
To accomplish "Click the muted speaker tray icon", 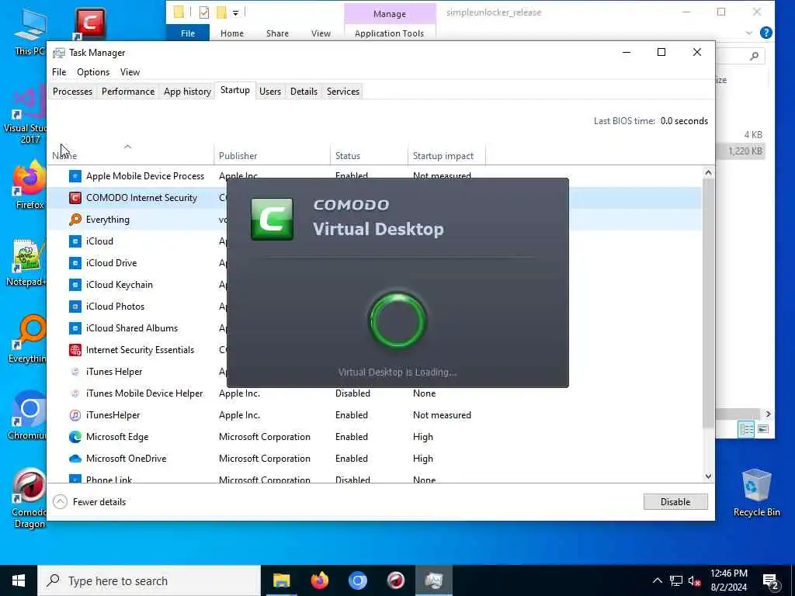I will 695,580.
